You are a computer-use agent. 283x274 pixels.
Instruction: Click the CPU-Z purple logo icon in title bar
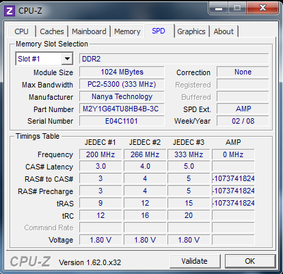tap(10, 11)
